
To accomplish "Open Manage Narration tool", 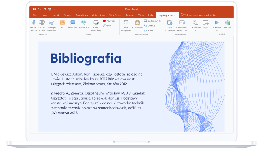I will pyautogui.click(x=51, y=25).
